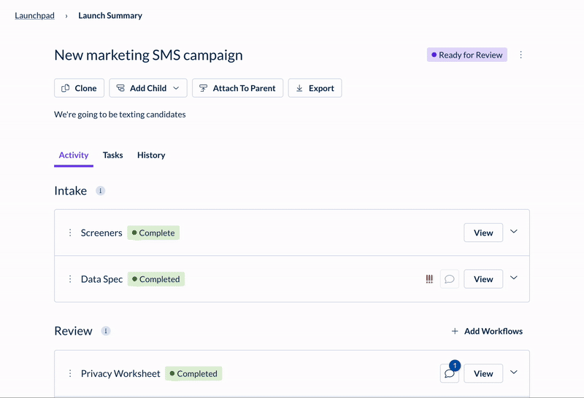Go to Launchpad breadcrumb link
Screen dimensions: 584x398
34,15
